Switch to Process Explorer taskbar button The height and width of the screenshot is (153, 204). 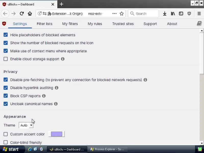(108, 149)
